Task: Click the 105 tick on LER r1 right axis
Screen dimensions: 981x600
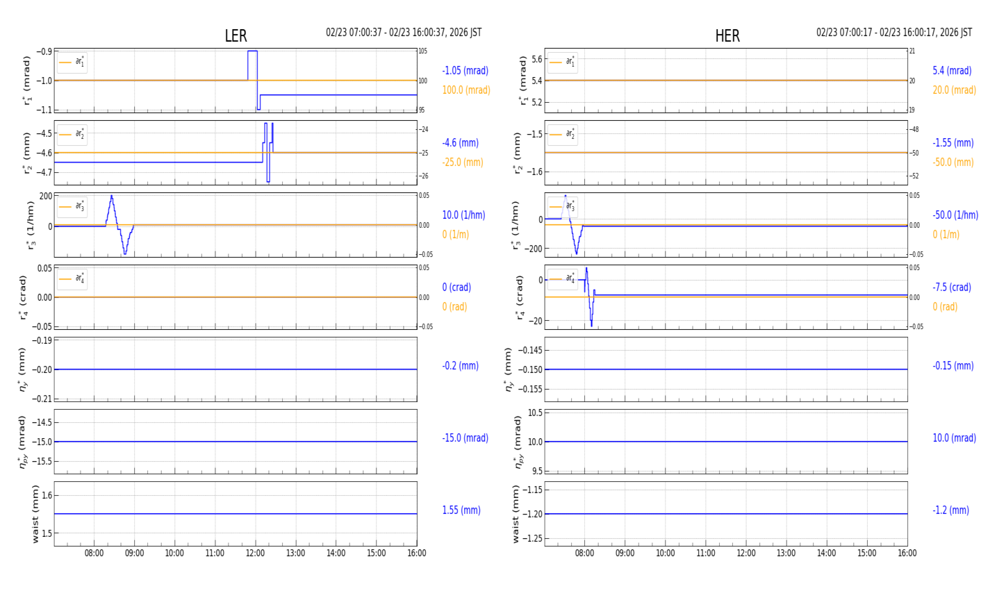Action: pyautogui.click(x=422, y=51)
